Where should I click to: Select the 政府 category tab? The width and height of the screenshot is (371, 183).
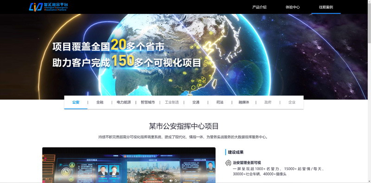click(x=268, y=102)
